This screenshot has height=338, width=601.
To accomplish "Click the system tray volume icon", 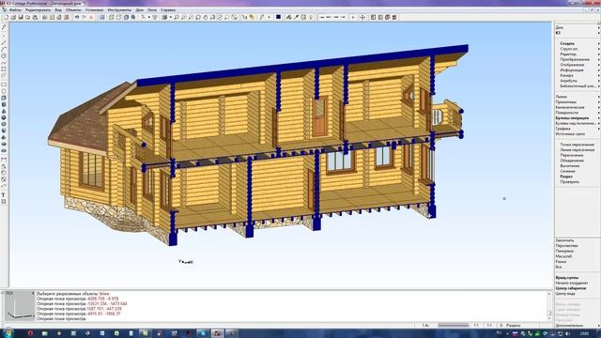I will tap(568, 334).
